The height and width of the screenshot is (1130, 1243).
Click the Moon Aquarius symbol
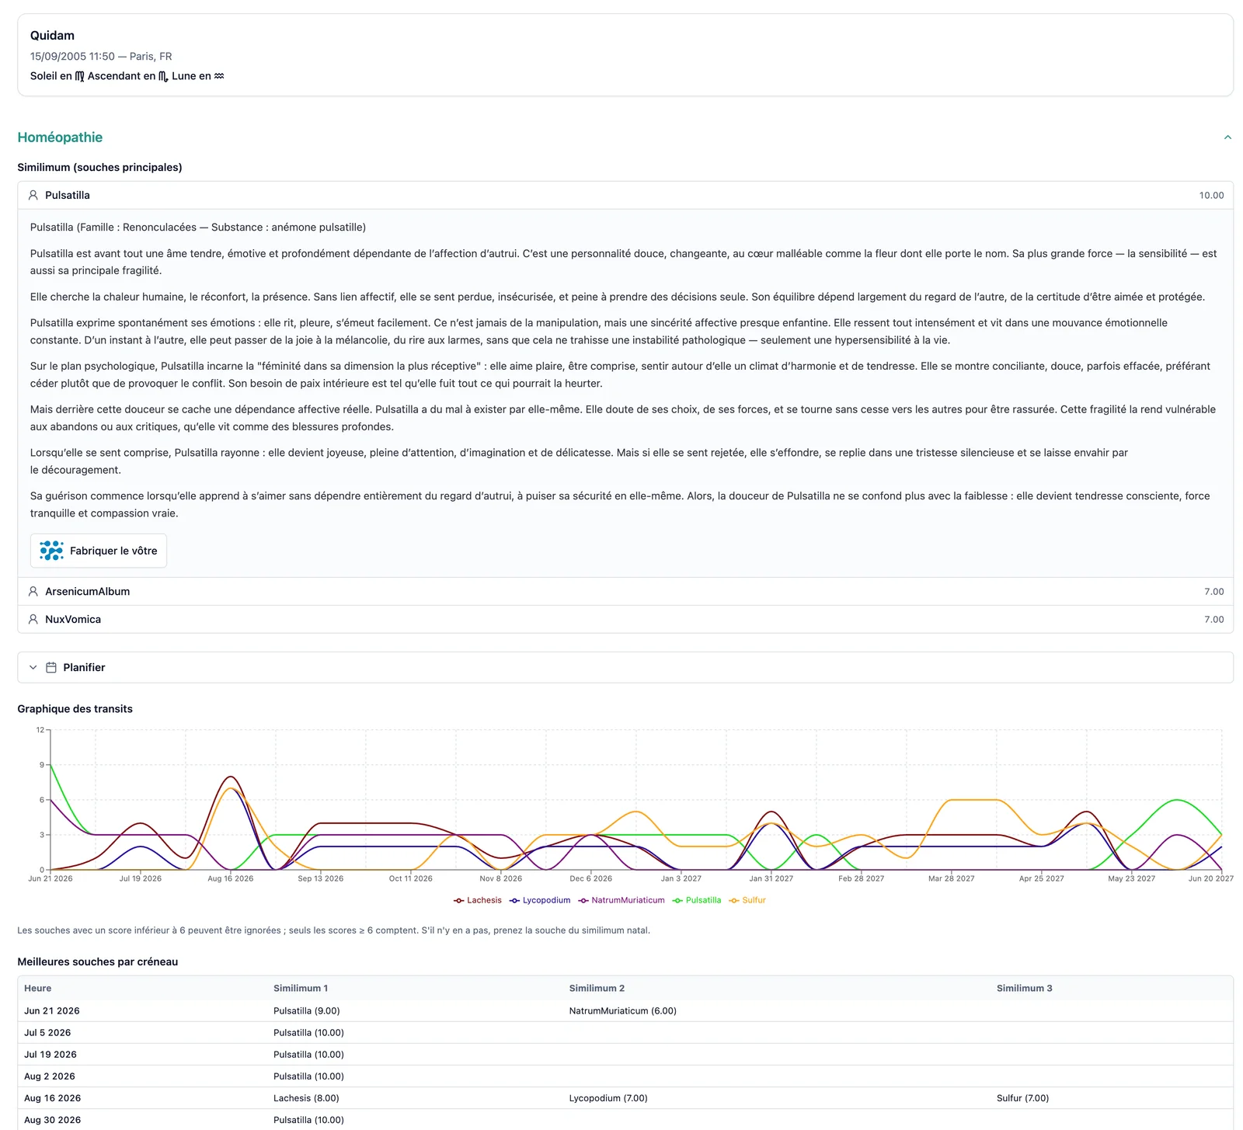point(219,76)
